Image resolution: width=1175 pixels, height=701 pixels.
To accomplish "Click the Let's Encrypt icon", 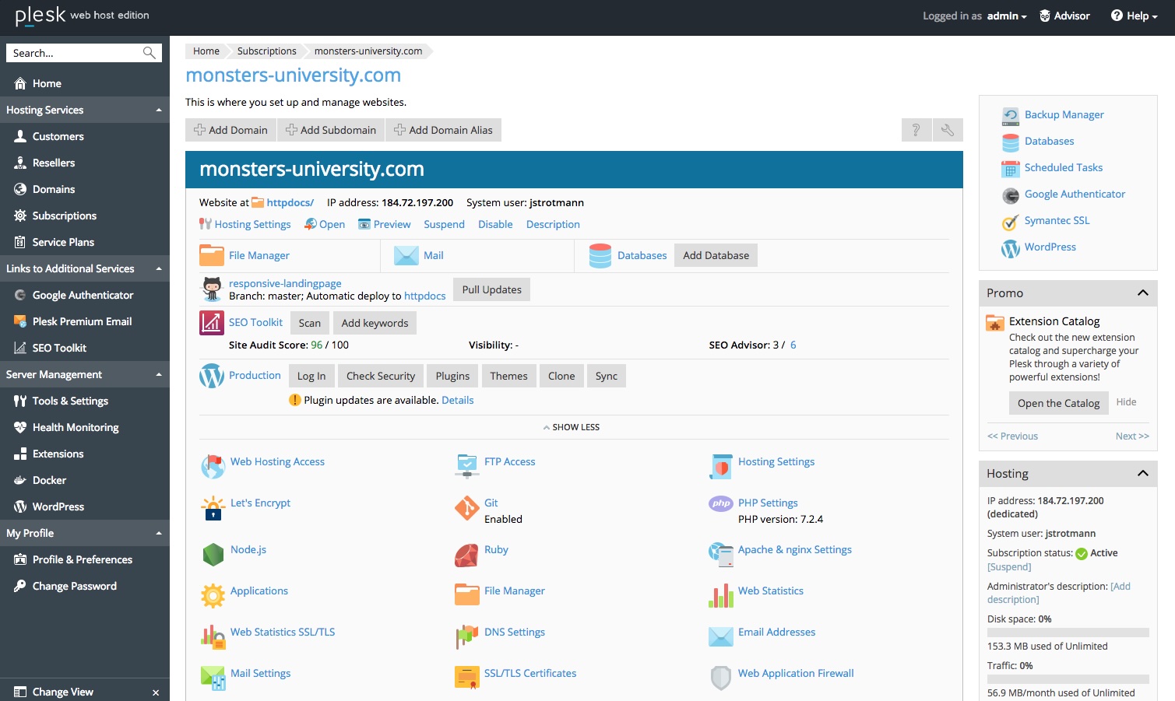I will tap(213, 508).
